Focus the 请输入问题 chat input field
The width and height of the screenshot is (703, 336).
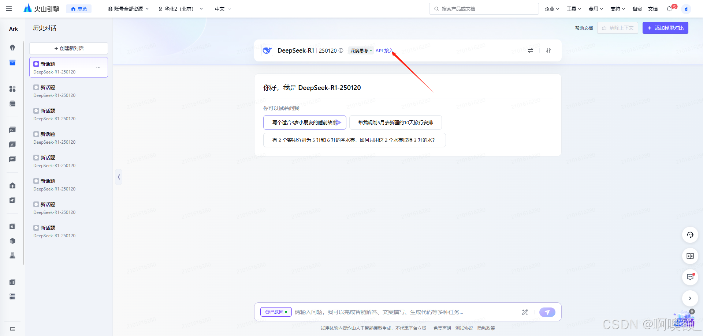click(405, 312)
